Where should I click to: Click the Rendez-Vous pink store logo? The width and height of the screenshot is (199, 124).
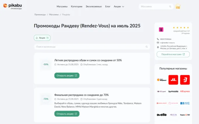161,30
